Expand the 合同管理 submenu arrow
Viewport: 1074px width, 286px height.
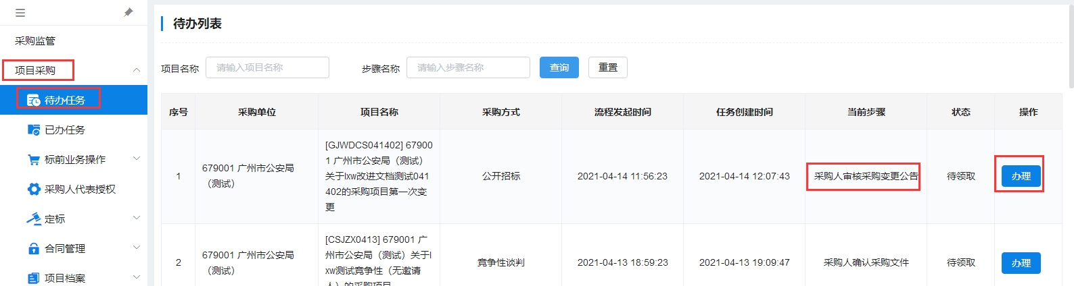click(137, 248)
